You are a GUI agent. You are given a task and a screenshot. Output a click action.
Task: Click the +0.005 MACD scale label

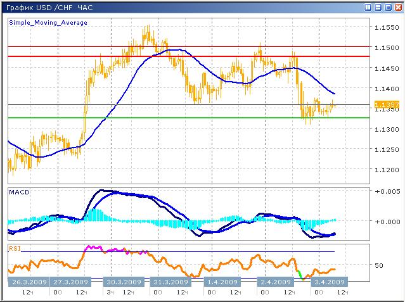tap(387, 191)
